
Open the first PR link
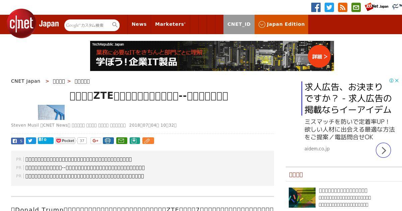pos(79,159)
